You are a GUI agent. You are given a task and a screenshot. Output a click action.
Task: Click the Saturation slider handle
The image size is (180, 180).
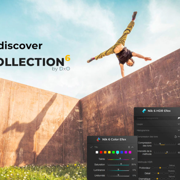pyautogui.click(x=121, y=164)
